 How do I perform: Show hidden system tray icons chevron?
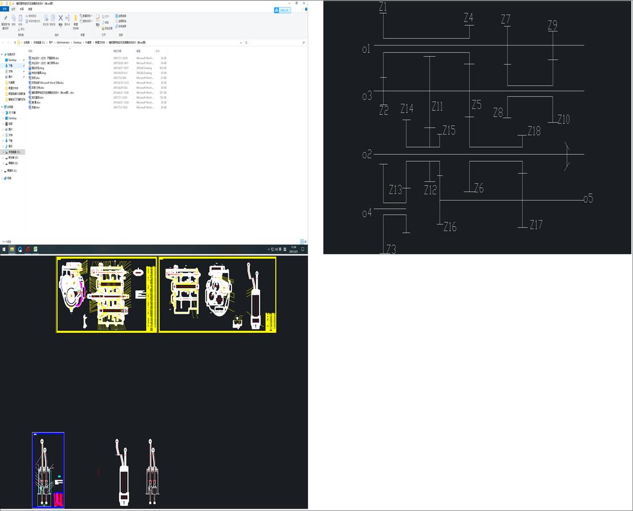coord(269,250)
